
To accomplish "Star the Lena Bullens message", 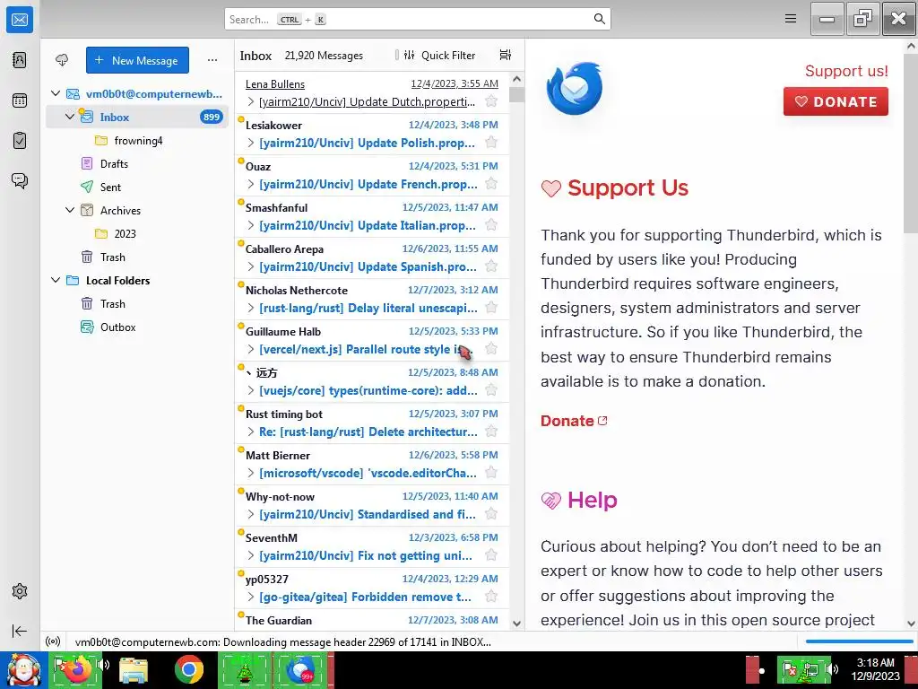I will (x=491, y=101).
